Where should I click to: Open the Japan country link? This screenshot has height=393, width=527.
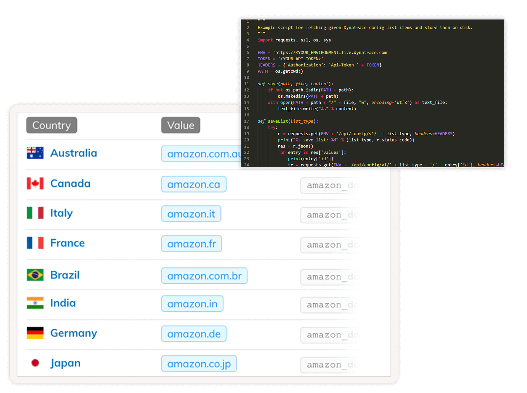tap(65, 363)
